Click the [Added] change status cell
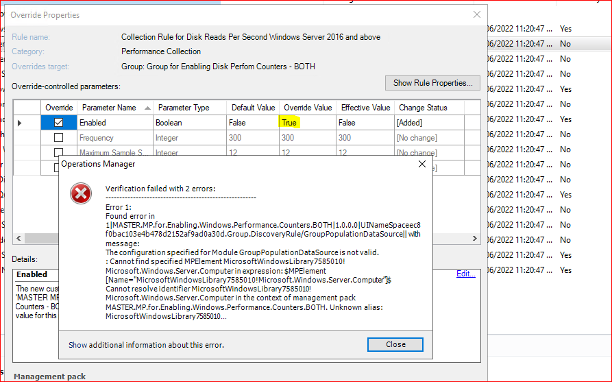 tap(429, 123)
